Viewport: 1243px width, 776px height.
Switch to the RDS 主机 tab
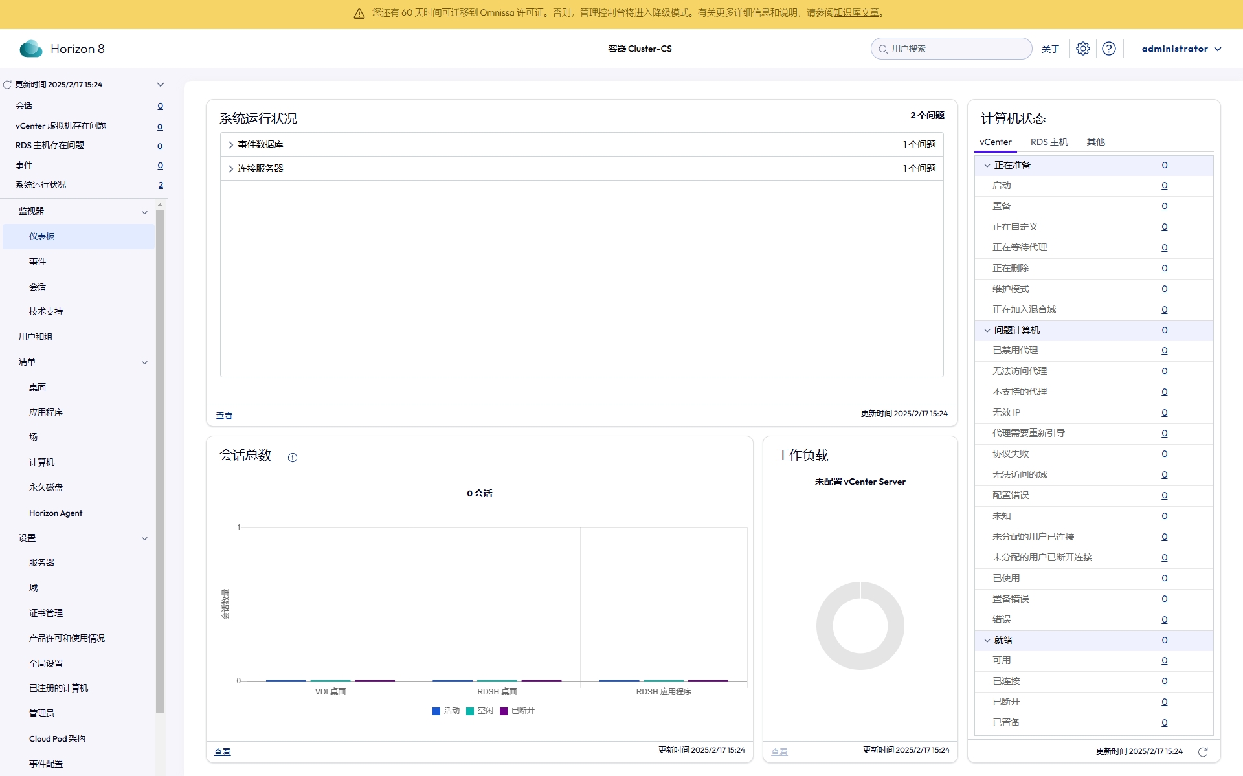click(1049, 142)
